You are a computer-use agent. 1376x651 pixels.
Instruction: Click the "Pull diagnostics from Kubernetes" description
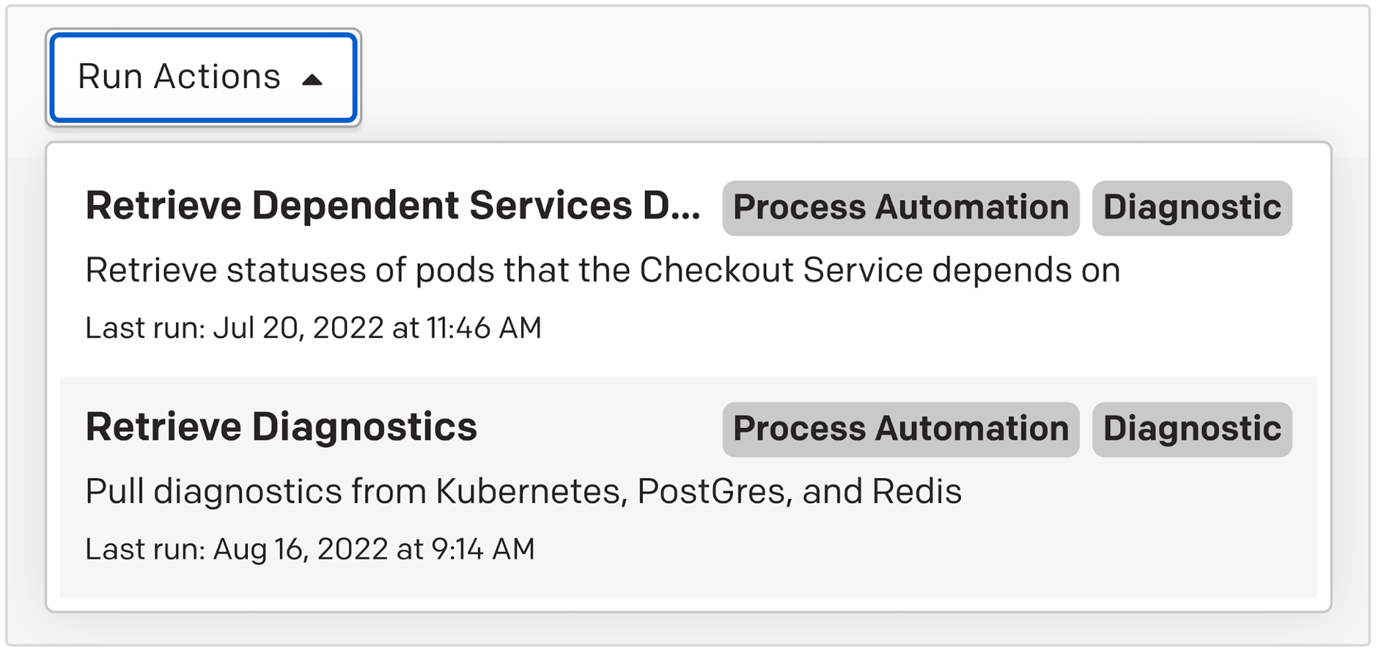pyautogui.click(x=523, y=492)
